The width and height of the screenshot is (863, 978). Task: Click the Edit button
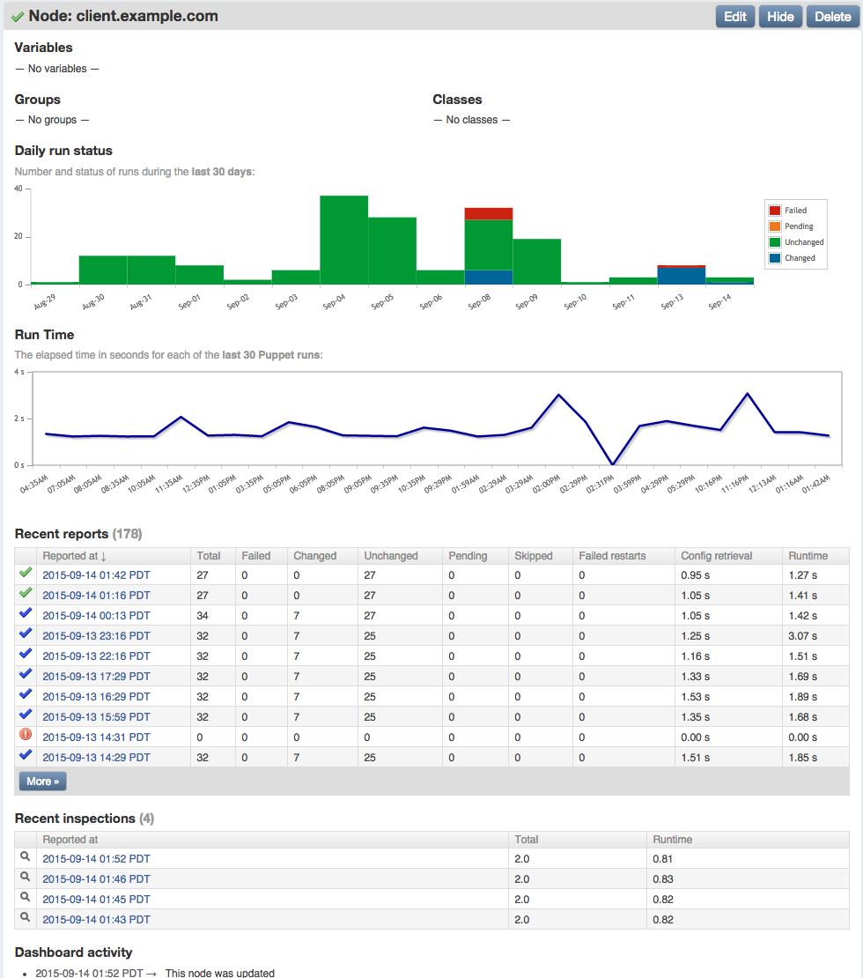coord(734,16)
